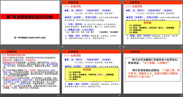This screenshot has width=183, height=97.
Task: Click the text 第一PPT模板网-WWW.1PPT.COM
Action: (x=30, y=38)
